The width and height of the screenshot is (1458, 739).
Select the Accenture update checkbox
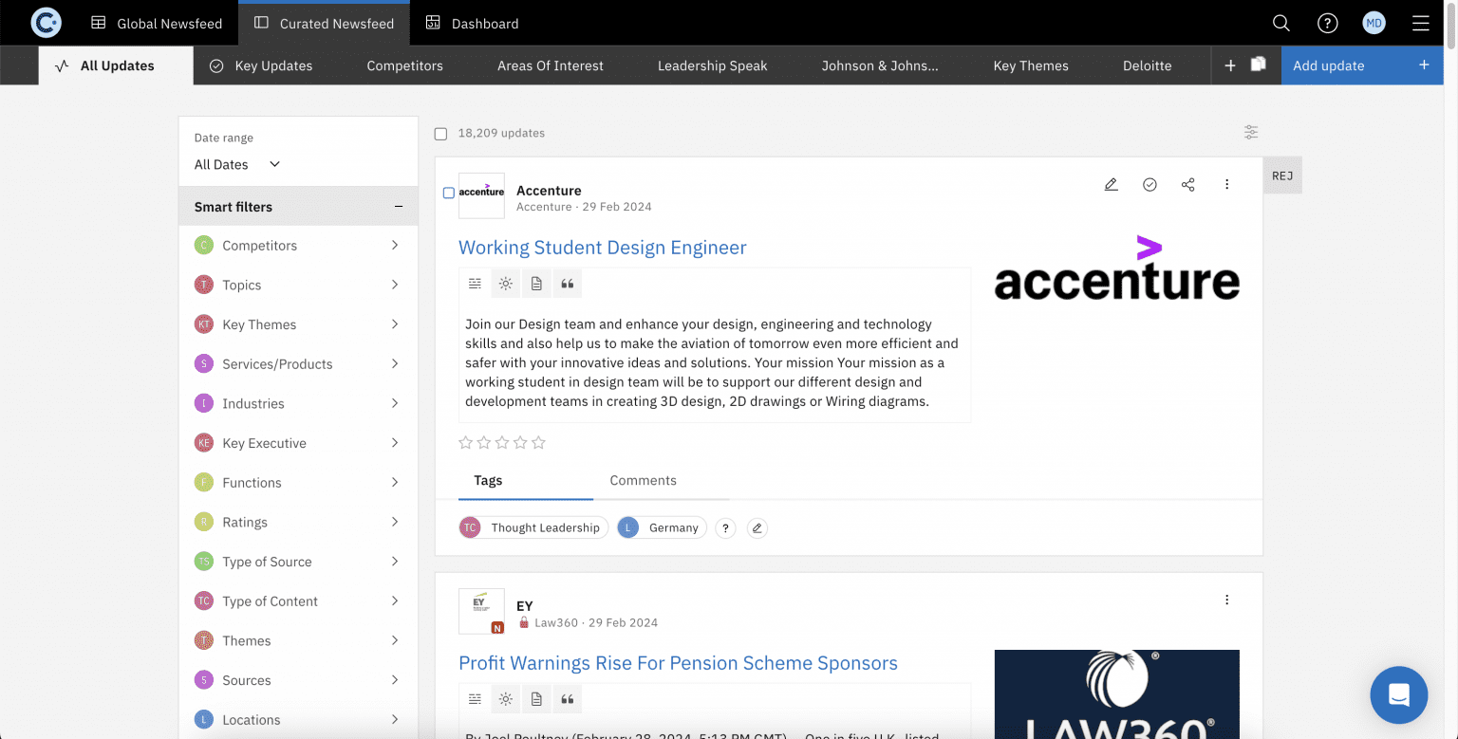[449, 193]
